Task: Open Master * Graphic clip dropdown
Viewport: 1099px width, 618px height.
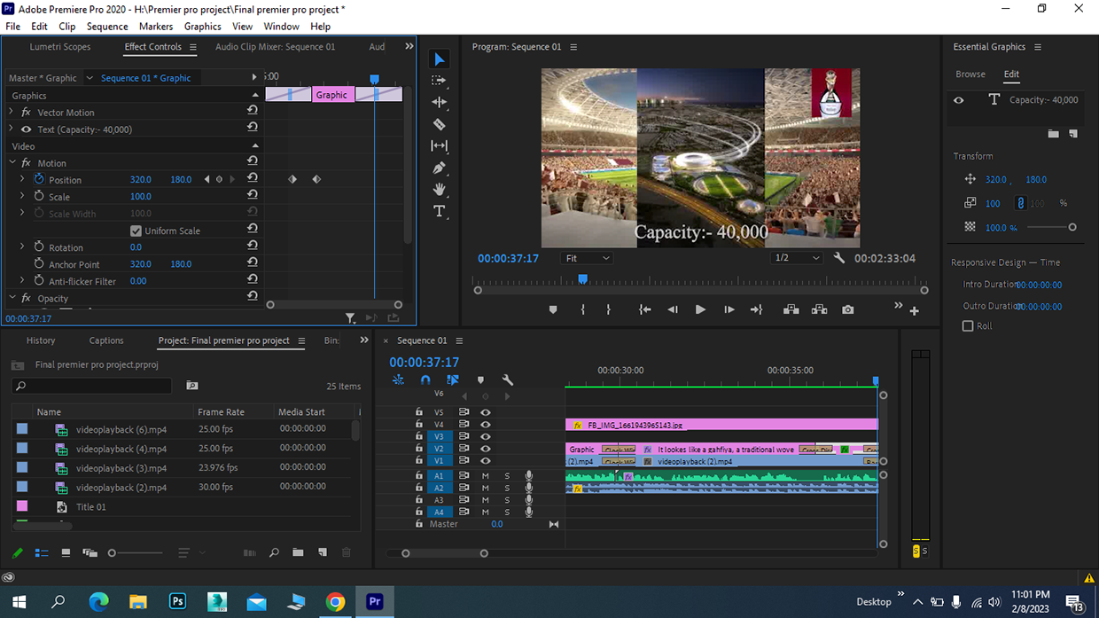Action: (x=90, y=78)
